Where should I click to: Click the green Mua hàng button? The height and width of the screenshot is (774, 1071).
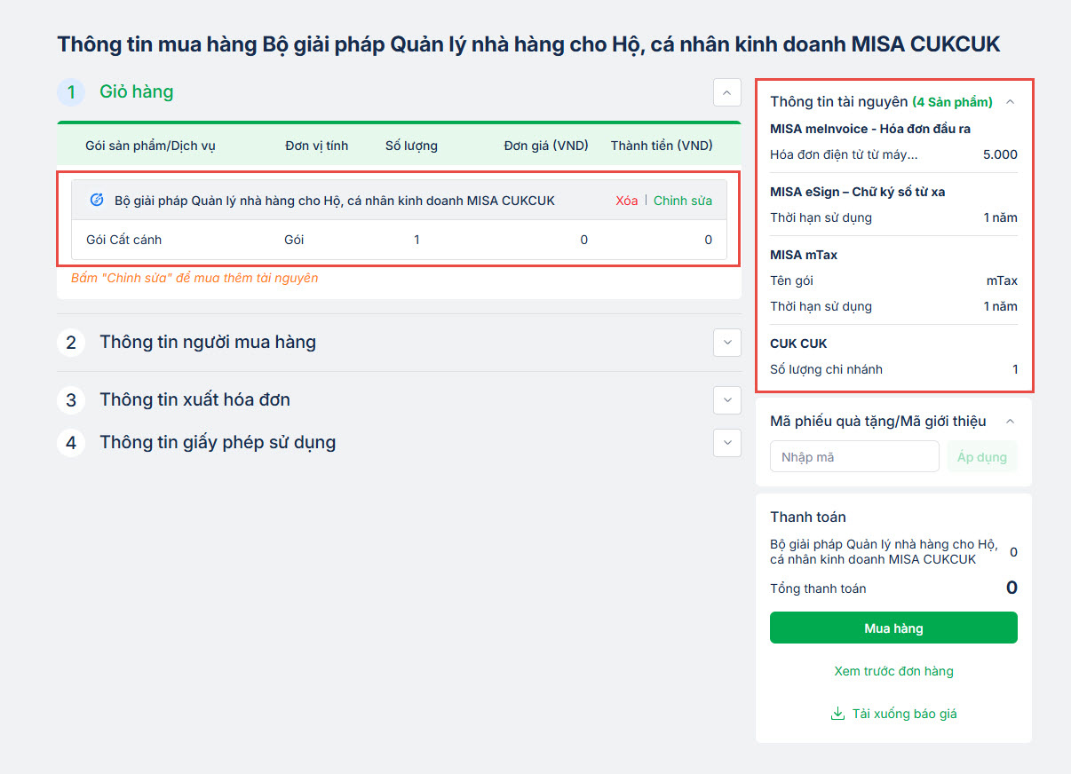pos(892,628)
